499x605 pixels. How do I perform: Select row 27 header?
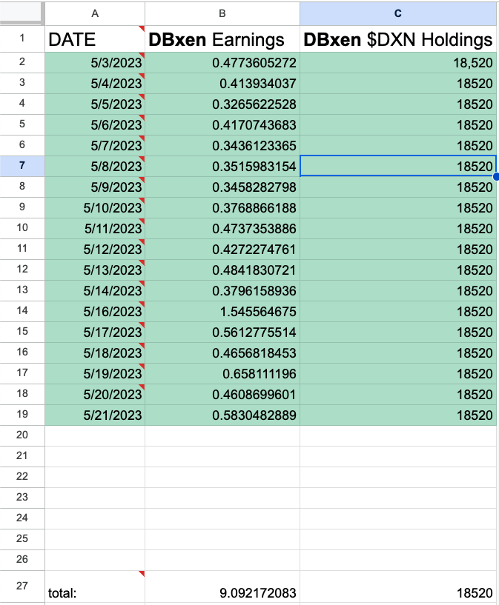tap(22, 586)
